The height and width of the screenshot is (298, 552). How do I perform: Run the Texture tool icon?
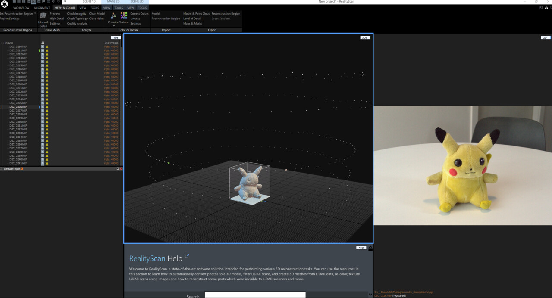[x=124, y=16]
